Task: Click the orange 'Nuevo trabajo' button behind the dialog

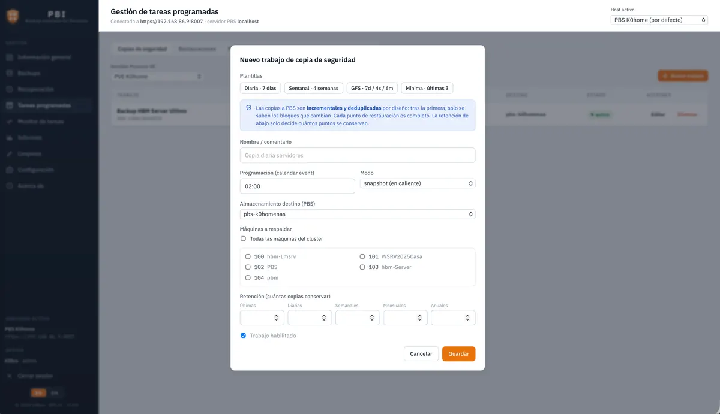Action: point(683,76)
